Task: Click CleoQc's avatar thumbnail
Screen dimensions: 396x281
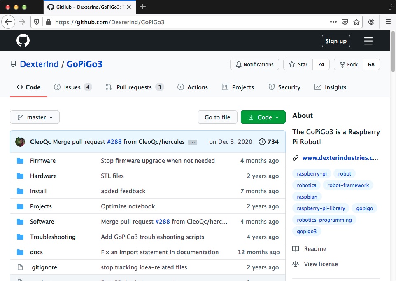Action: click(20, 142)
